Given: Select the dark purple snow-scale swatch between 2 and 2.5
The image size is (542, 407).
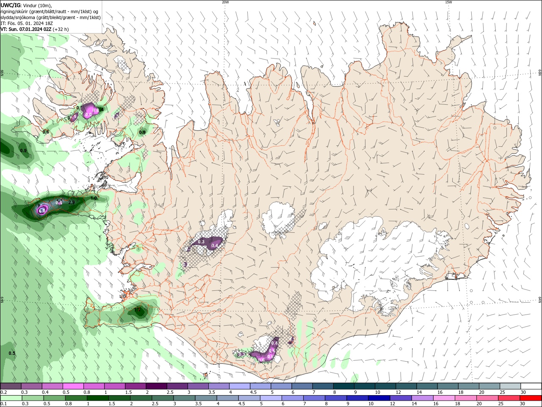Looking at the screenshot, I should [x=156, y=386].
